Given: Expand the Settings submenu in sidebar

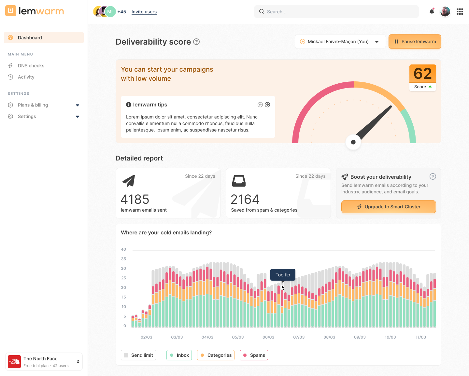Looking at the screenshot, I should (x=77, y=117).
